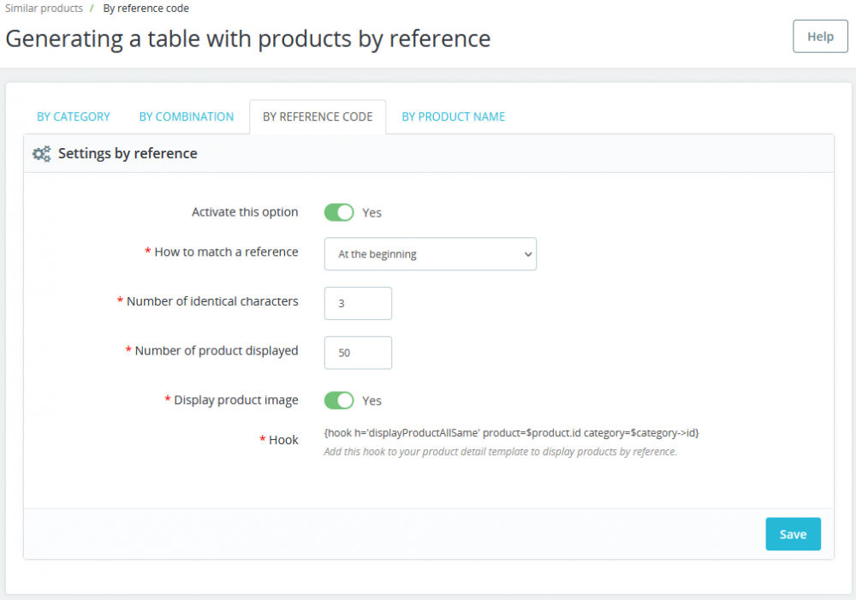
Task: Switch to the BY CATEGORY tab
Action: click(x=74, y=116)
